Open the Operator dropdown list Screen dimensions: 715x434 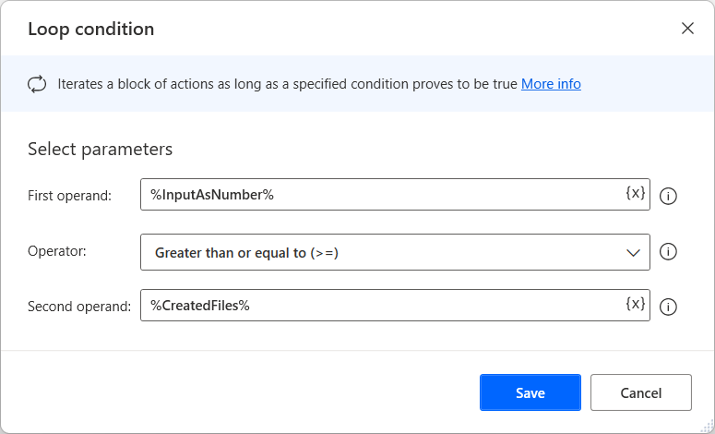395,252
